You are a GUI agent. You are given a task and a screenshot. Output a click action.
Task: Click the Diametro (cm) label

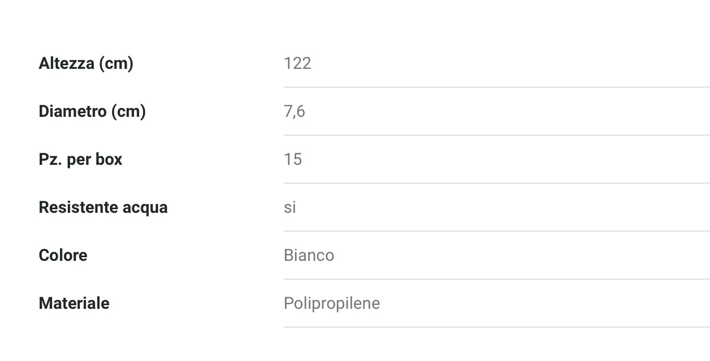[x=92, y=111]
